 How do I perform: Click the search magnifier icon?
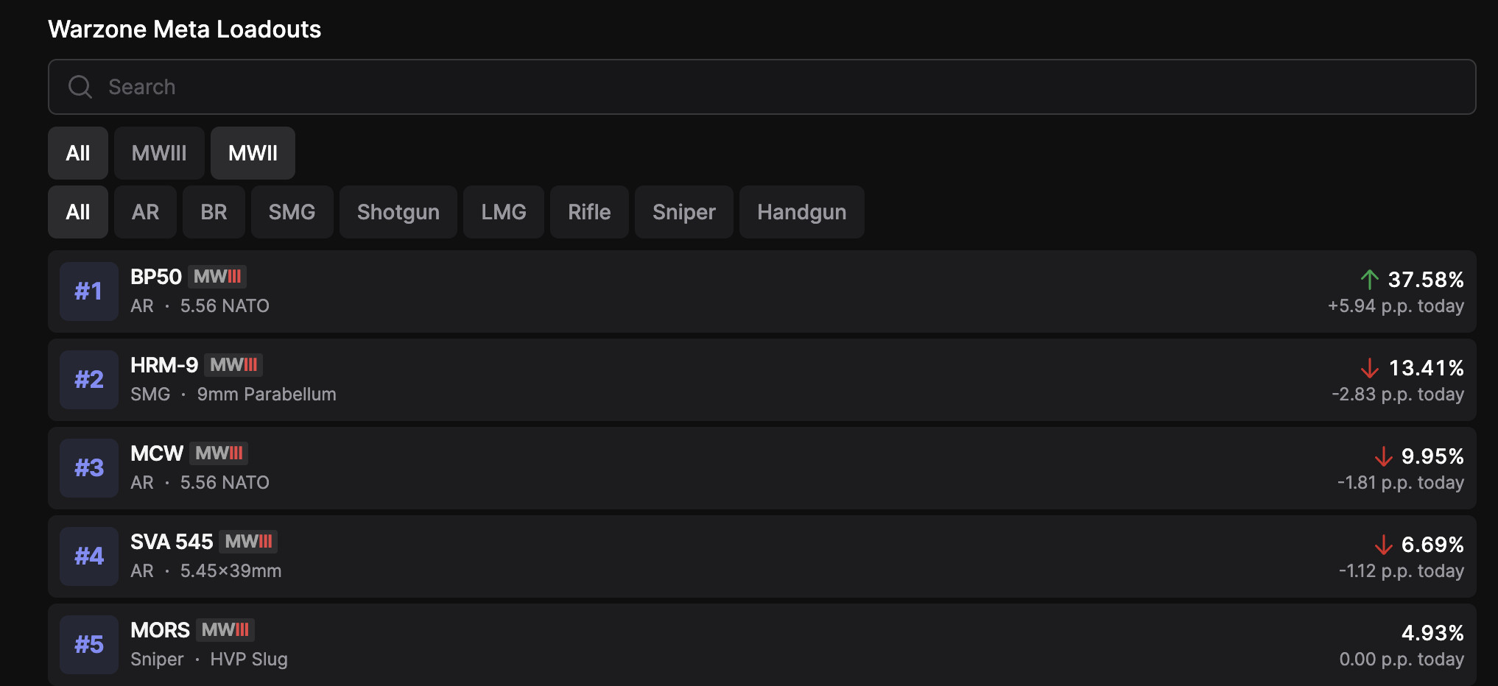tap(80, 87)
